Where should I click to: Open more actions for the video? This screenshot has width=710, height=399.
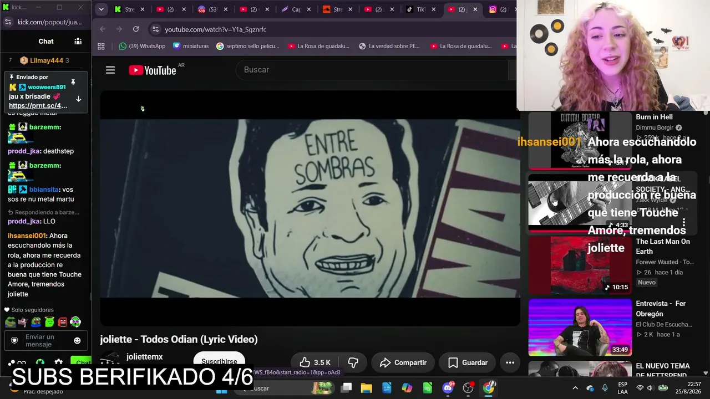pos(510,362)
